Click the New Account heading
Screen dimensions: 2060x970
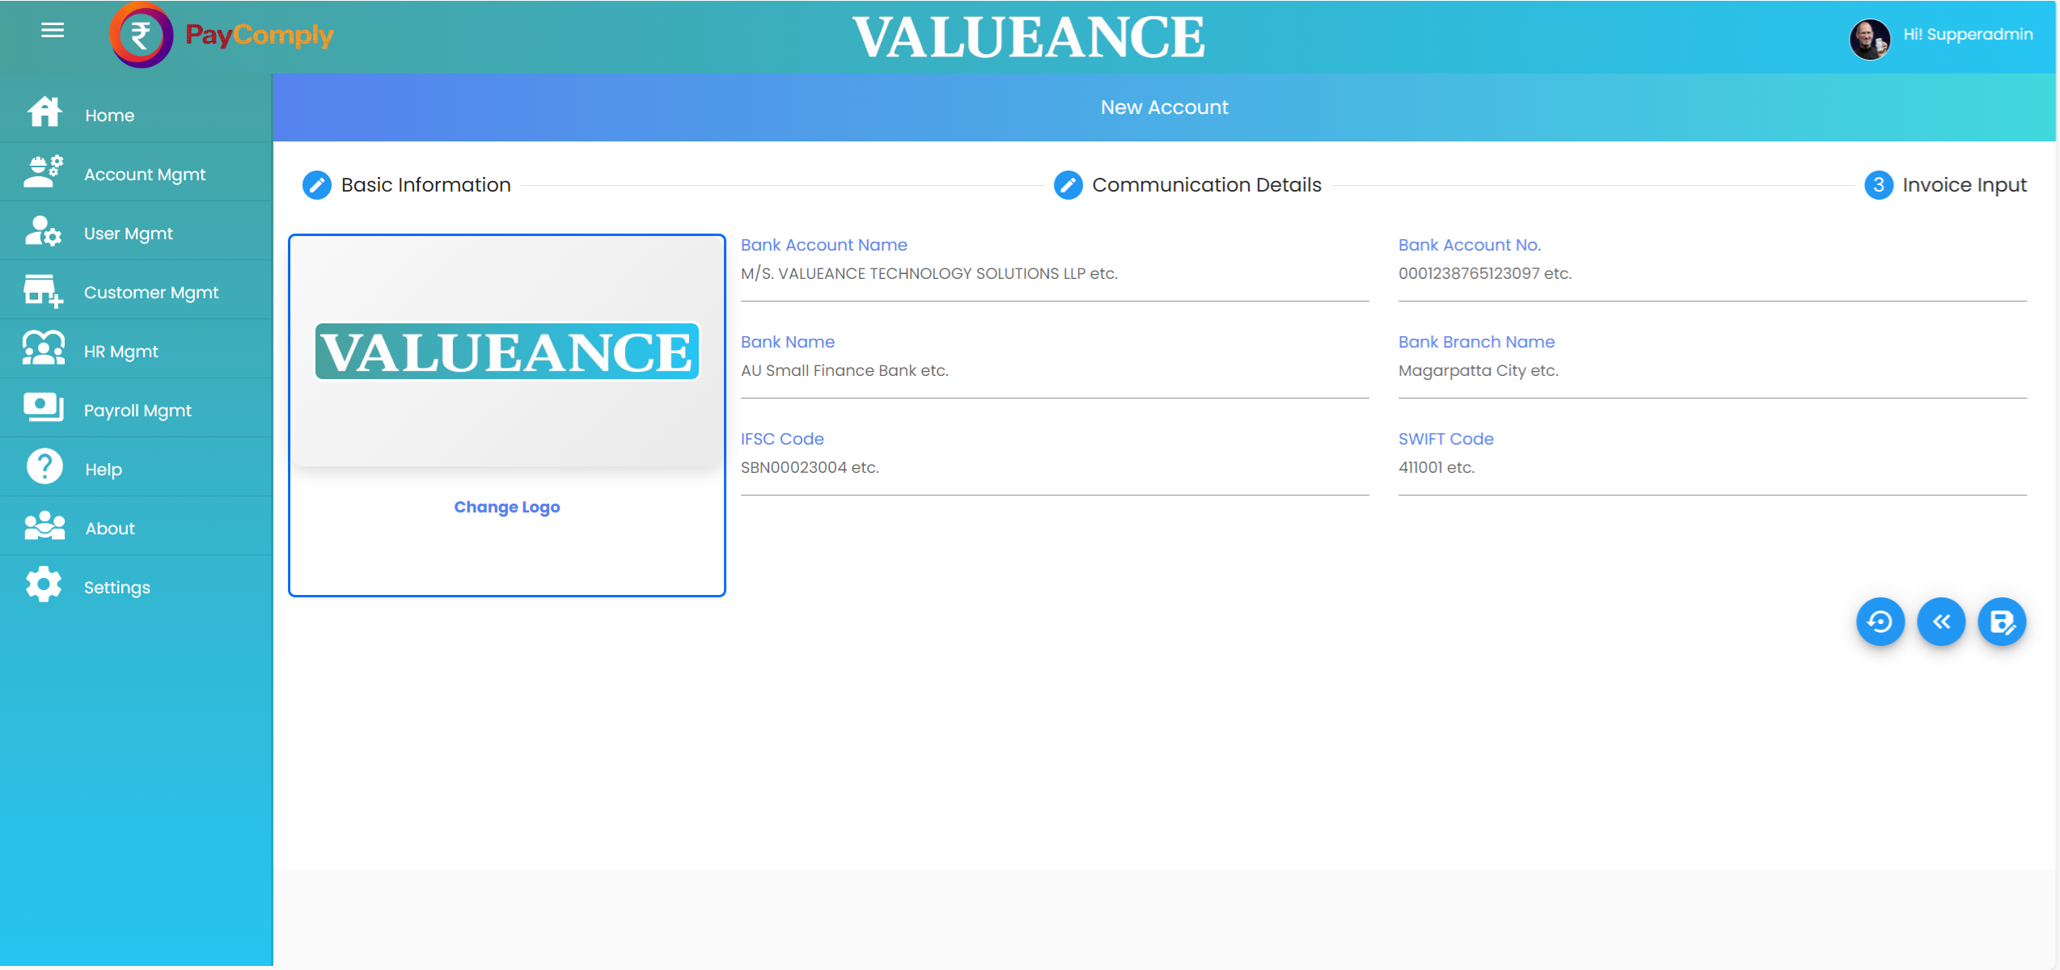[1164, 108]
